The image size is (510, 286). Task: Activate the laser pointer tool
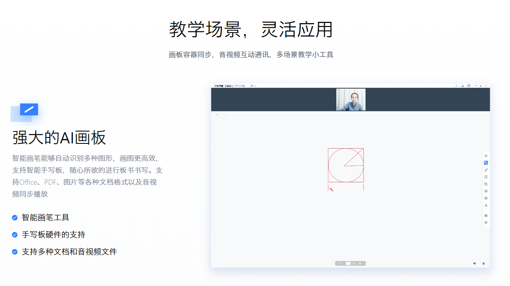click(x=486, y=198)
